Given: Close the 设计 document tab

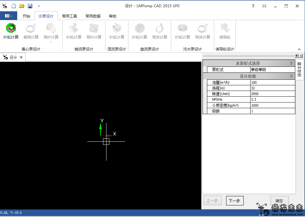Looking at the screenshot, I should (x=21, y=57).
